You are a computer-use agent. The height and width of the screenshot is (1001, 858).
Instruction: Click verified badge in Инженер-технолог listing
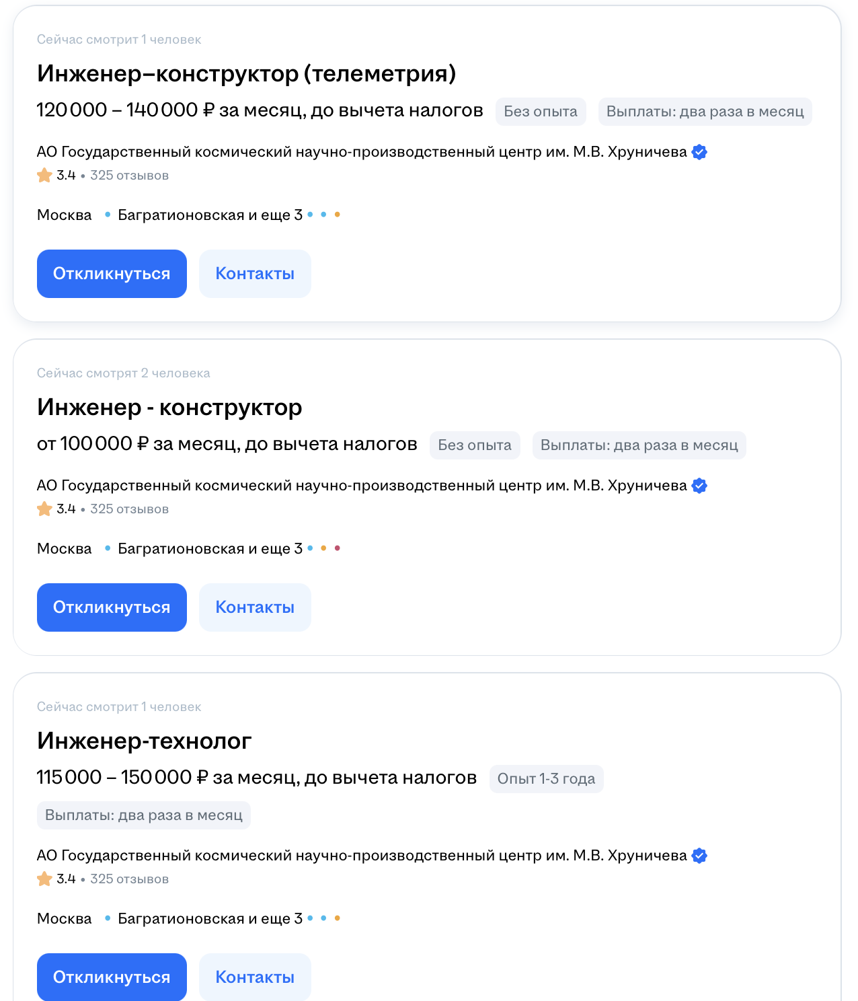pos(699,856)
